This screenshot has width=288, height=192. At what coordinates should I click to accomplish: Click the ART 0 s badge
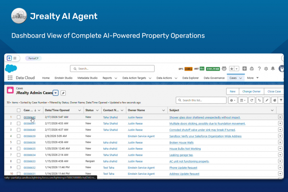pyautogui.click(x=202, y=68)
